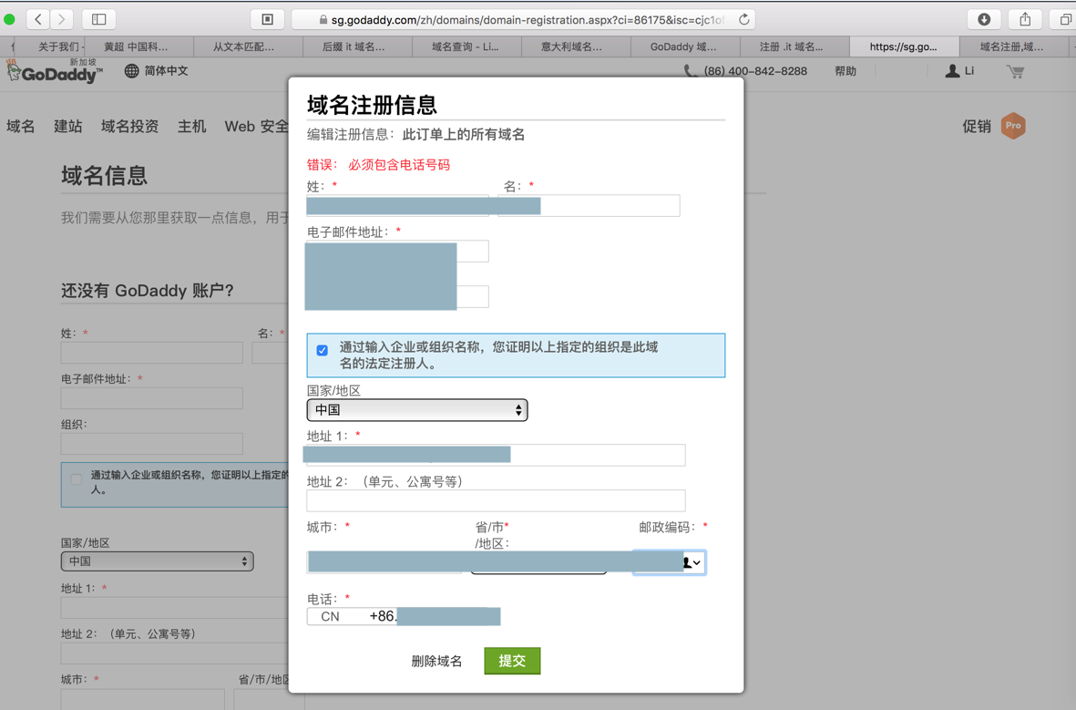The width and height of the screenshot is (1076, 710).
Task: Click the 姓 field on background page
Action: click(x=151, y=353)
